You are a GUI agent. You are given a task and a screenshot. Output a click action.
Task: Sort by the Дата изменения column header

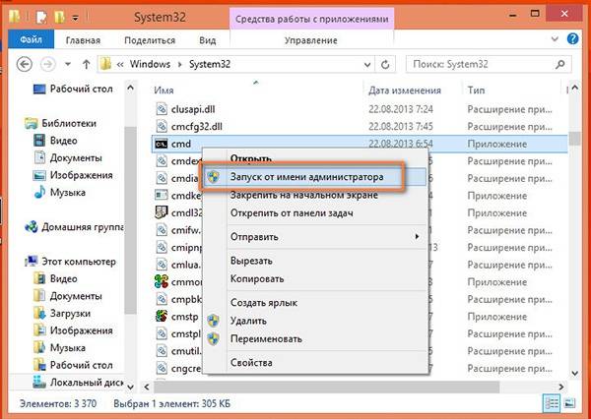point(409,89)
